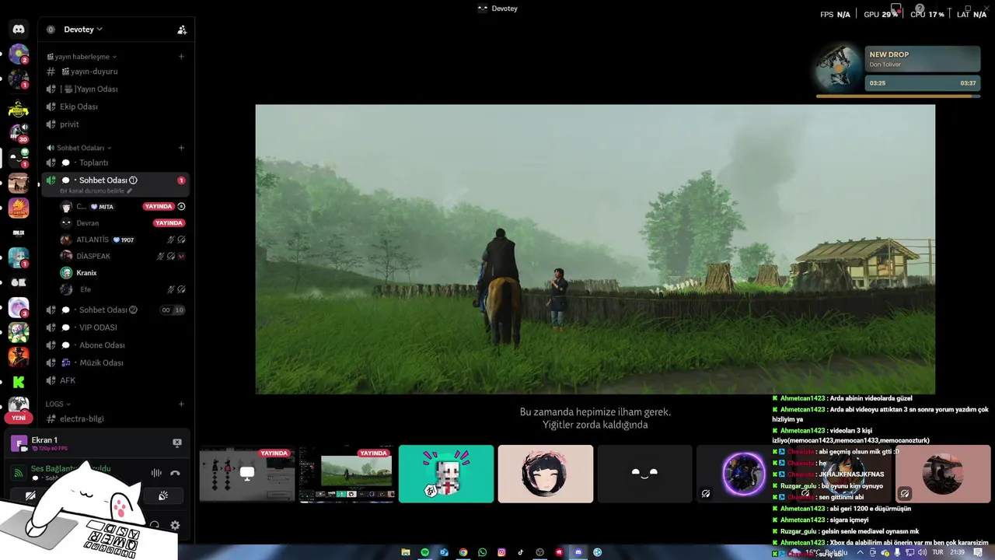
Task: Select the teal pixel-character participant tile
Action: pyautogui.click(x=446, y=474)
